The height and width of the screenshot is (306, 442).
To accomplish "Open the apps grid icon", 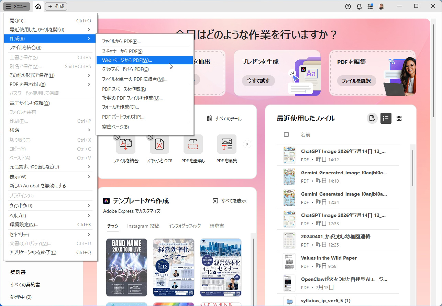I will coord(370,6).
